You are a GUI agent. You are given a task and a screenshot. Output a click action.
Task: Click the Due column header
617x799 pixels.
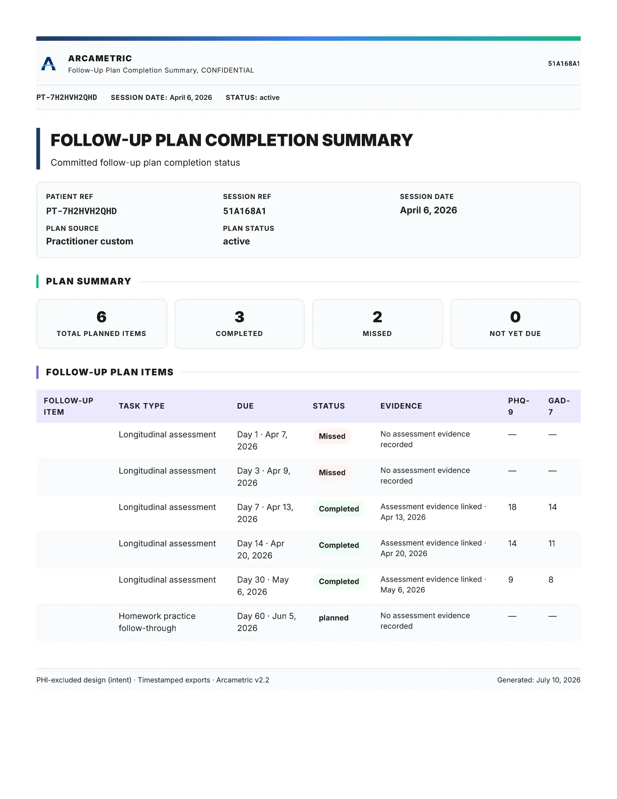click(x=245, y=406)
